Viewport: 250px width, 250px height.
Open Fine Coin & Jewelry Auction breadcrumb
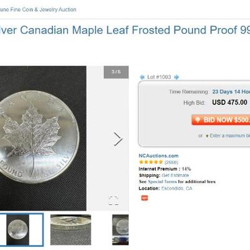(x=38, y=9)
